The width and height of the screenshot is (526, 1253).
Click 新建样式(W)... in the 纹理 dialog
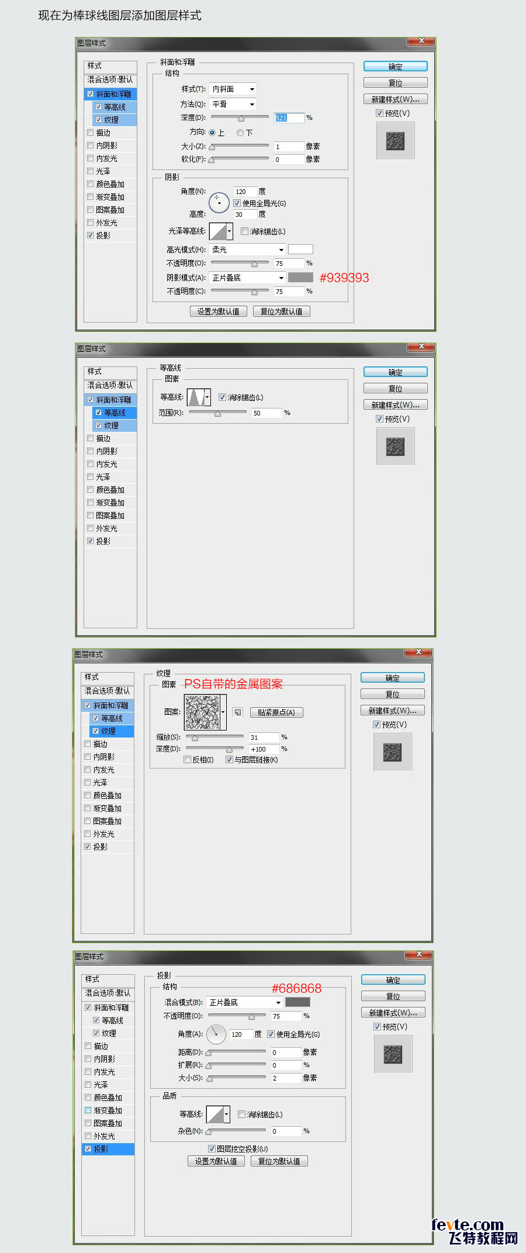coord(393,711)
